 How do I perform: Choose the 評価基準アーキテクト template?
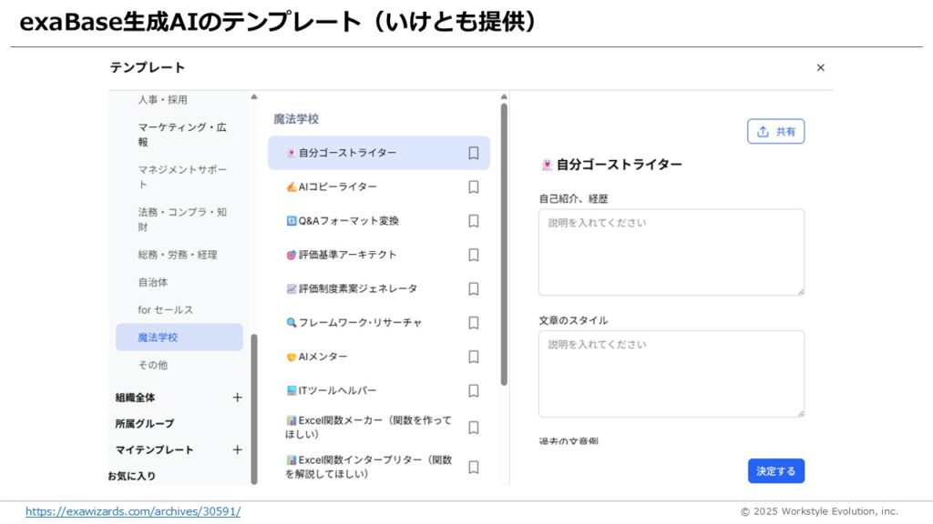(x=379, y=255)
